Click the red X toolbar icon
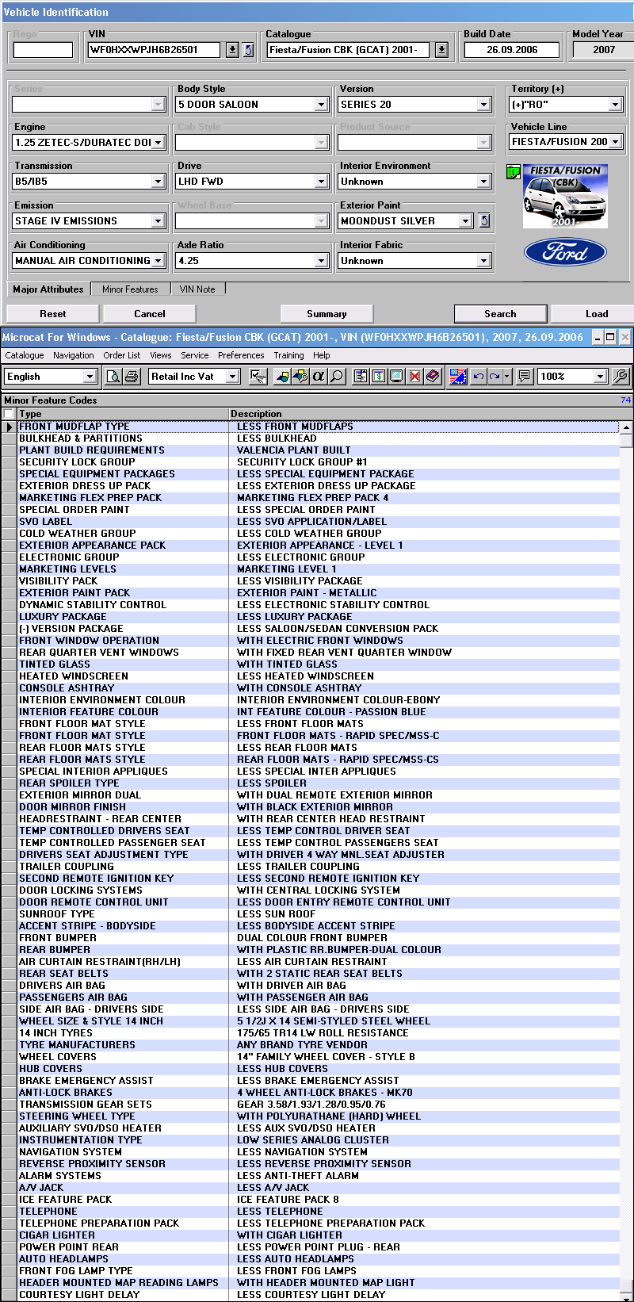Image resolution: width=634 pixels, height=1302 pixels. coord(414,377)
